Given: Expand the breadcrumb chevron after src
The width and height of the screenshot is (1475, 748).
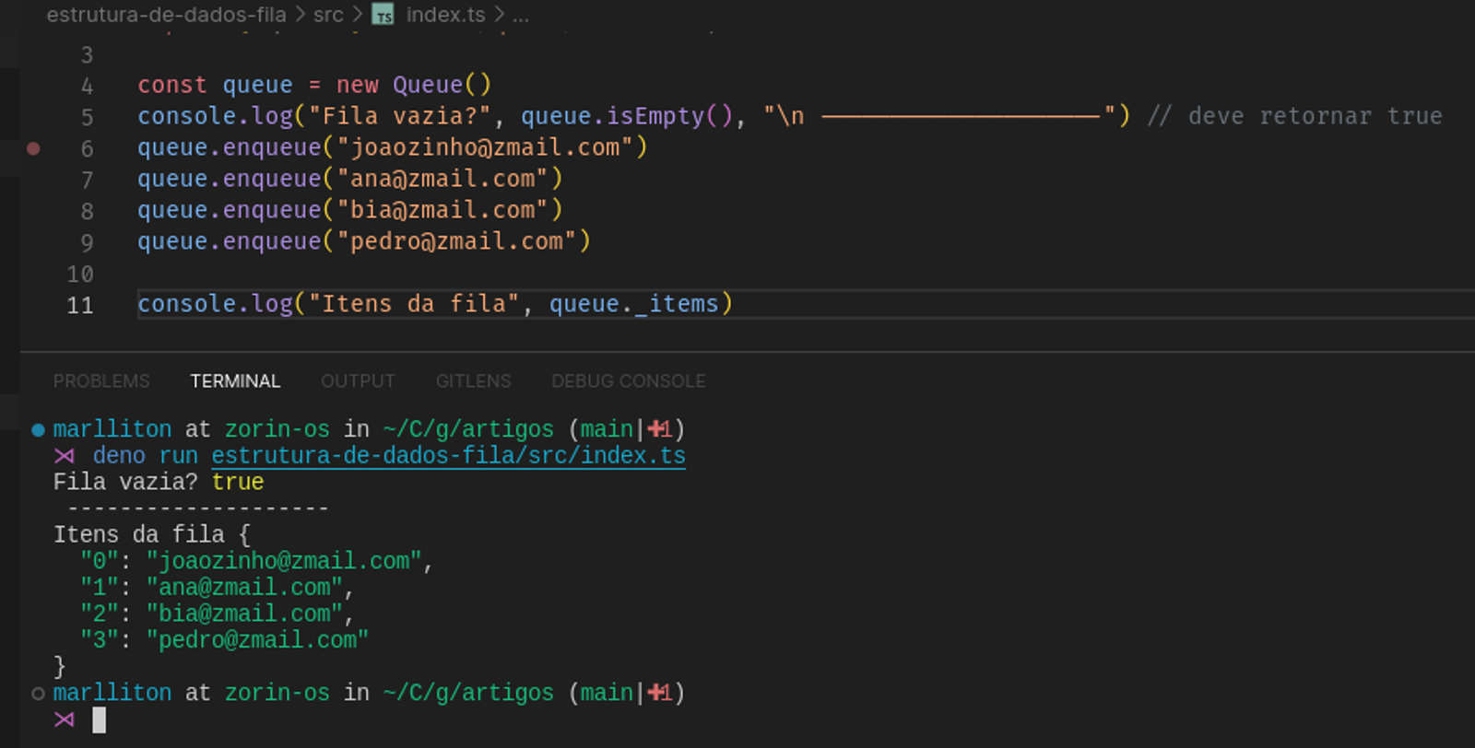Looking at the screenshot, I should pos(358,15).
